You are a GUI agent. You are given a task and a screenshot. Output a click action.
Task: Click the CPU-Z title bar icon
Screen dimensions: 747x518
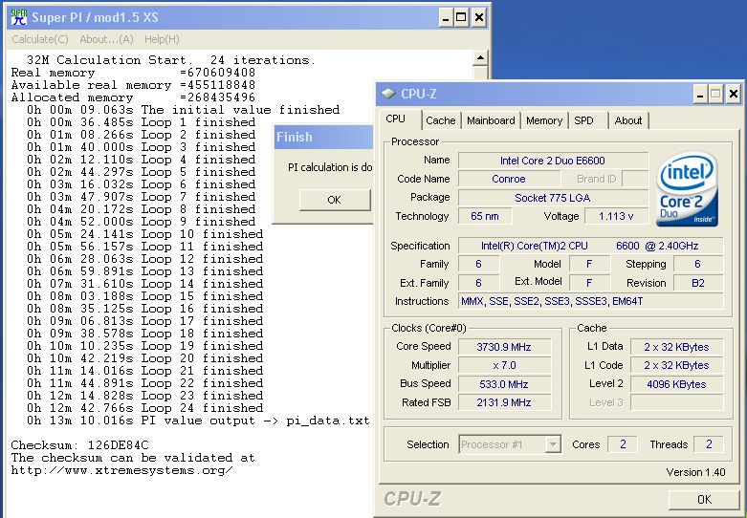[x=388, y=94]
